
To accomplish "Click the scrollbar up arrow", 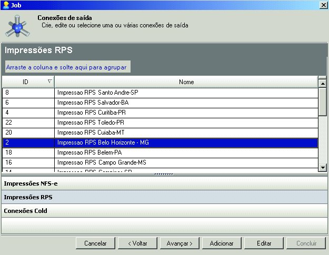I will tap(323, 82).
